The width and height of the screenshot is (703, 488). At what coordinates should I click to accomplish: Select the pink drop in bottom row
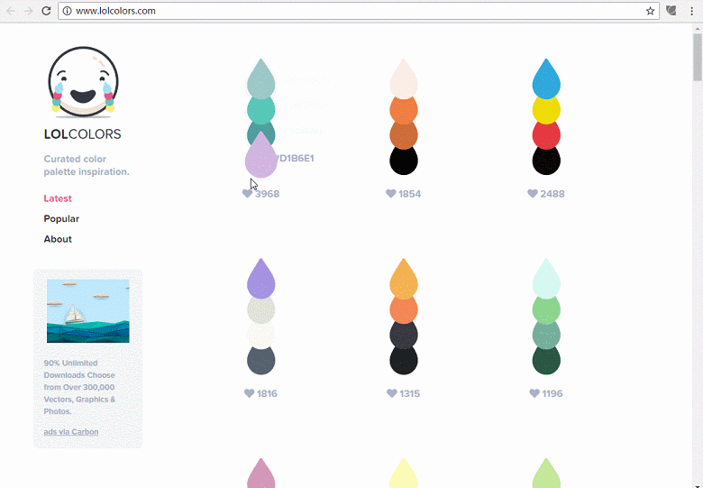(261, 474)
